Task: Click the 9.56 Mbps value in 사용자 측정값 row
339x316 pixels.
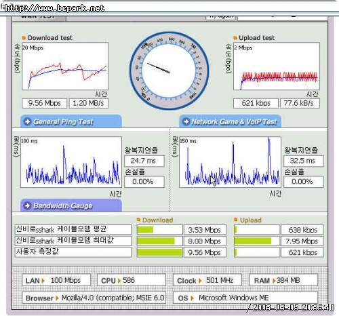Action: click(205, 252)
